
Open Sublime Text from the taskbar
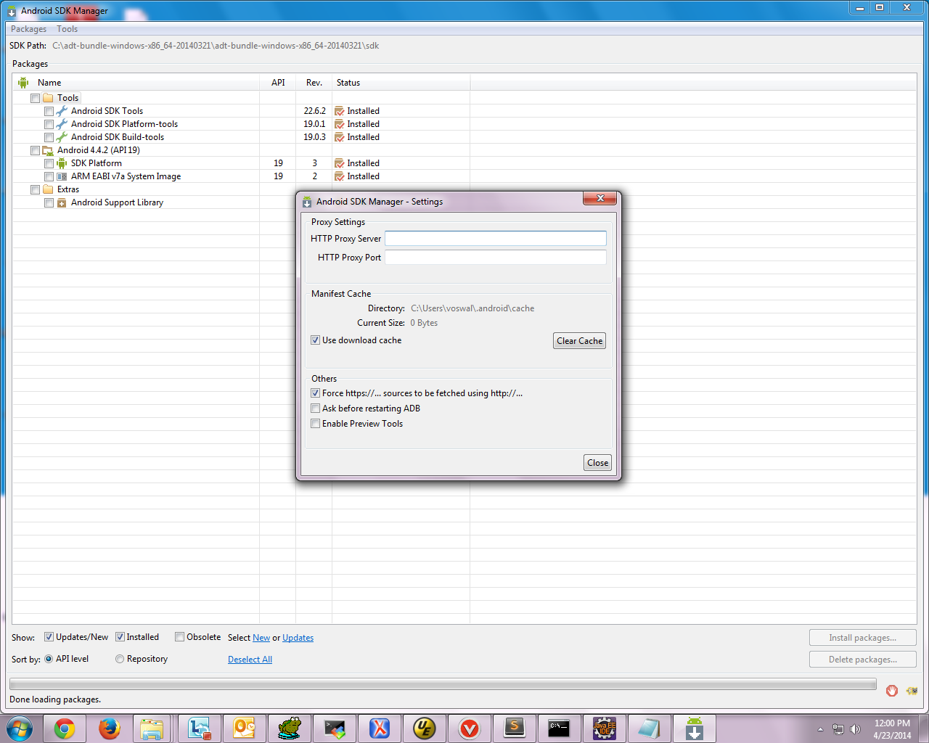click(515, 728)
